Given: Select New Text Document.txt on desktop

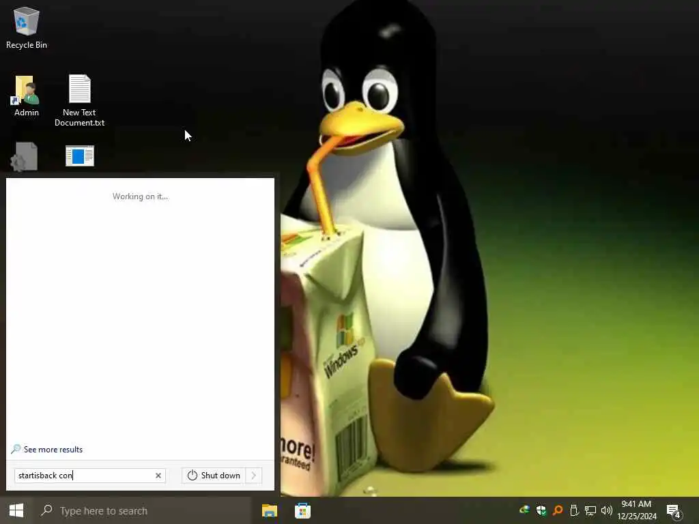Looking at the screenshot, I should (x=79, y=100).
